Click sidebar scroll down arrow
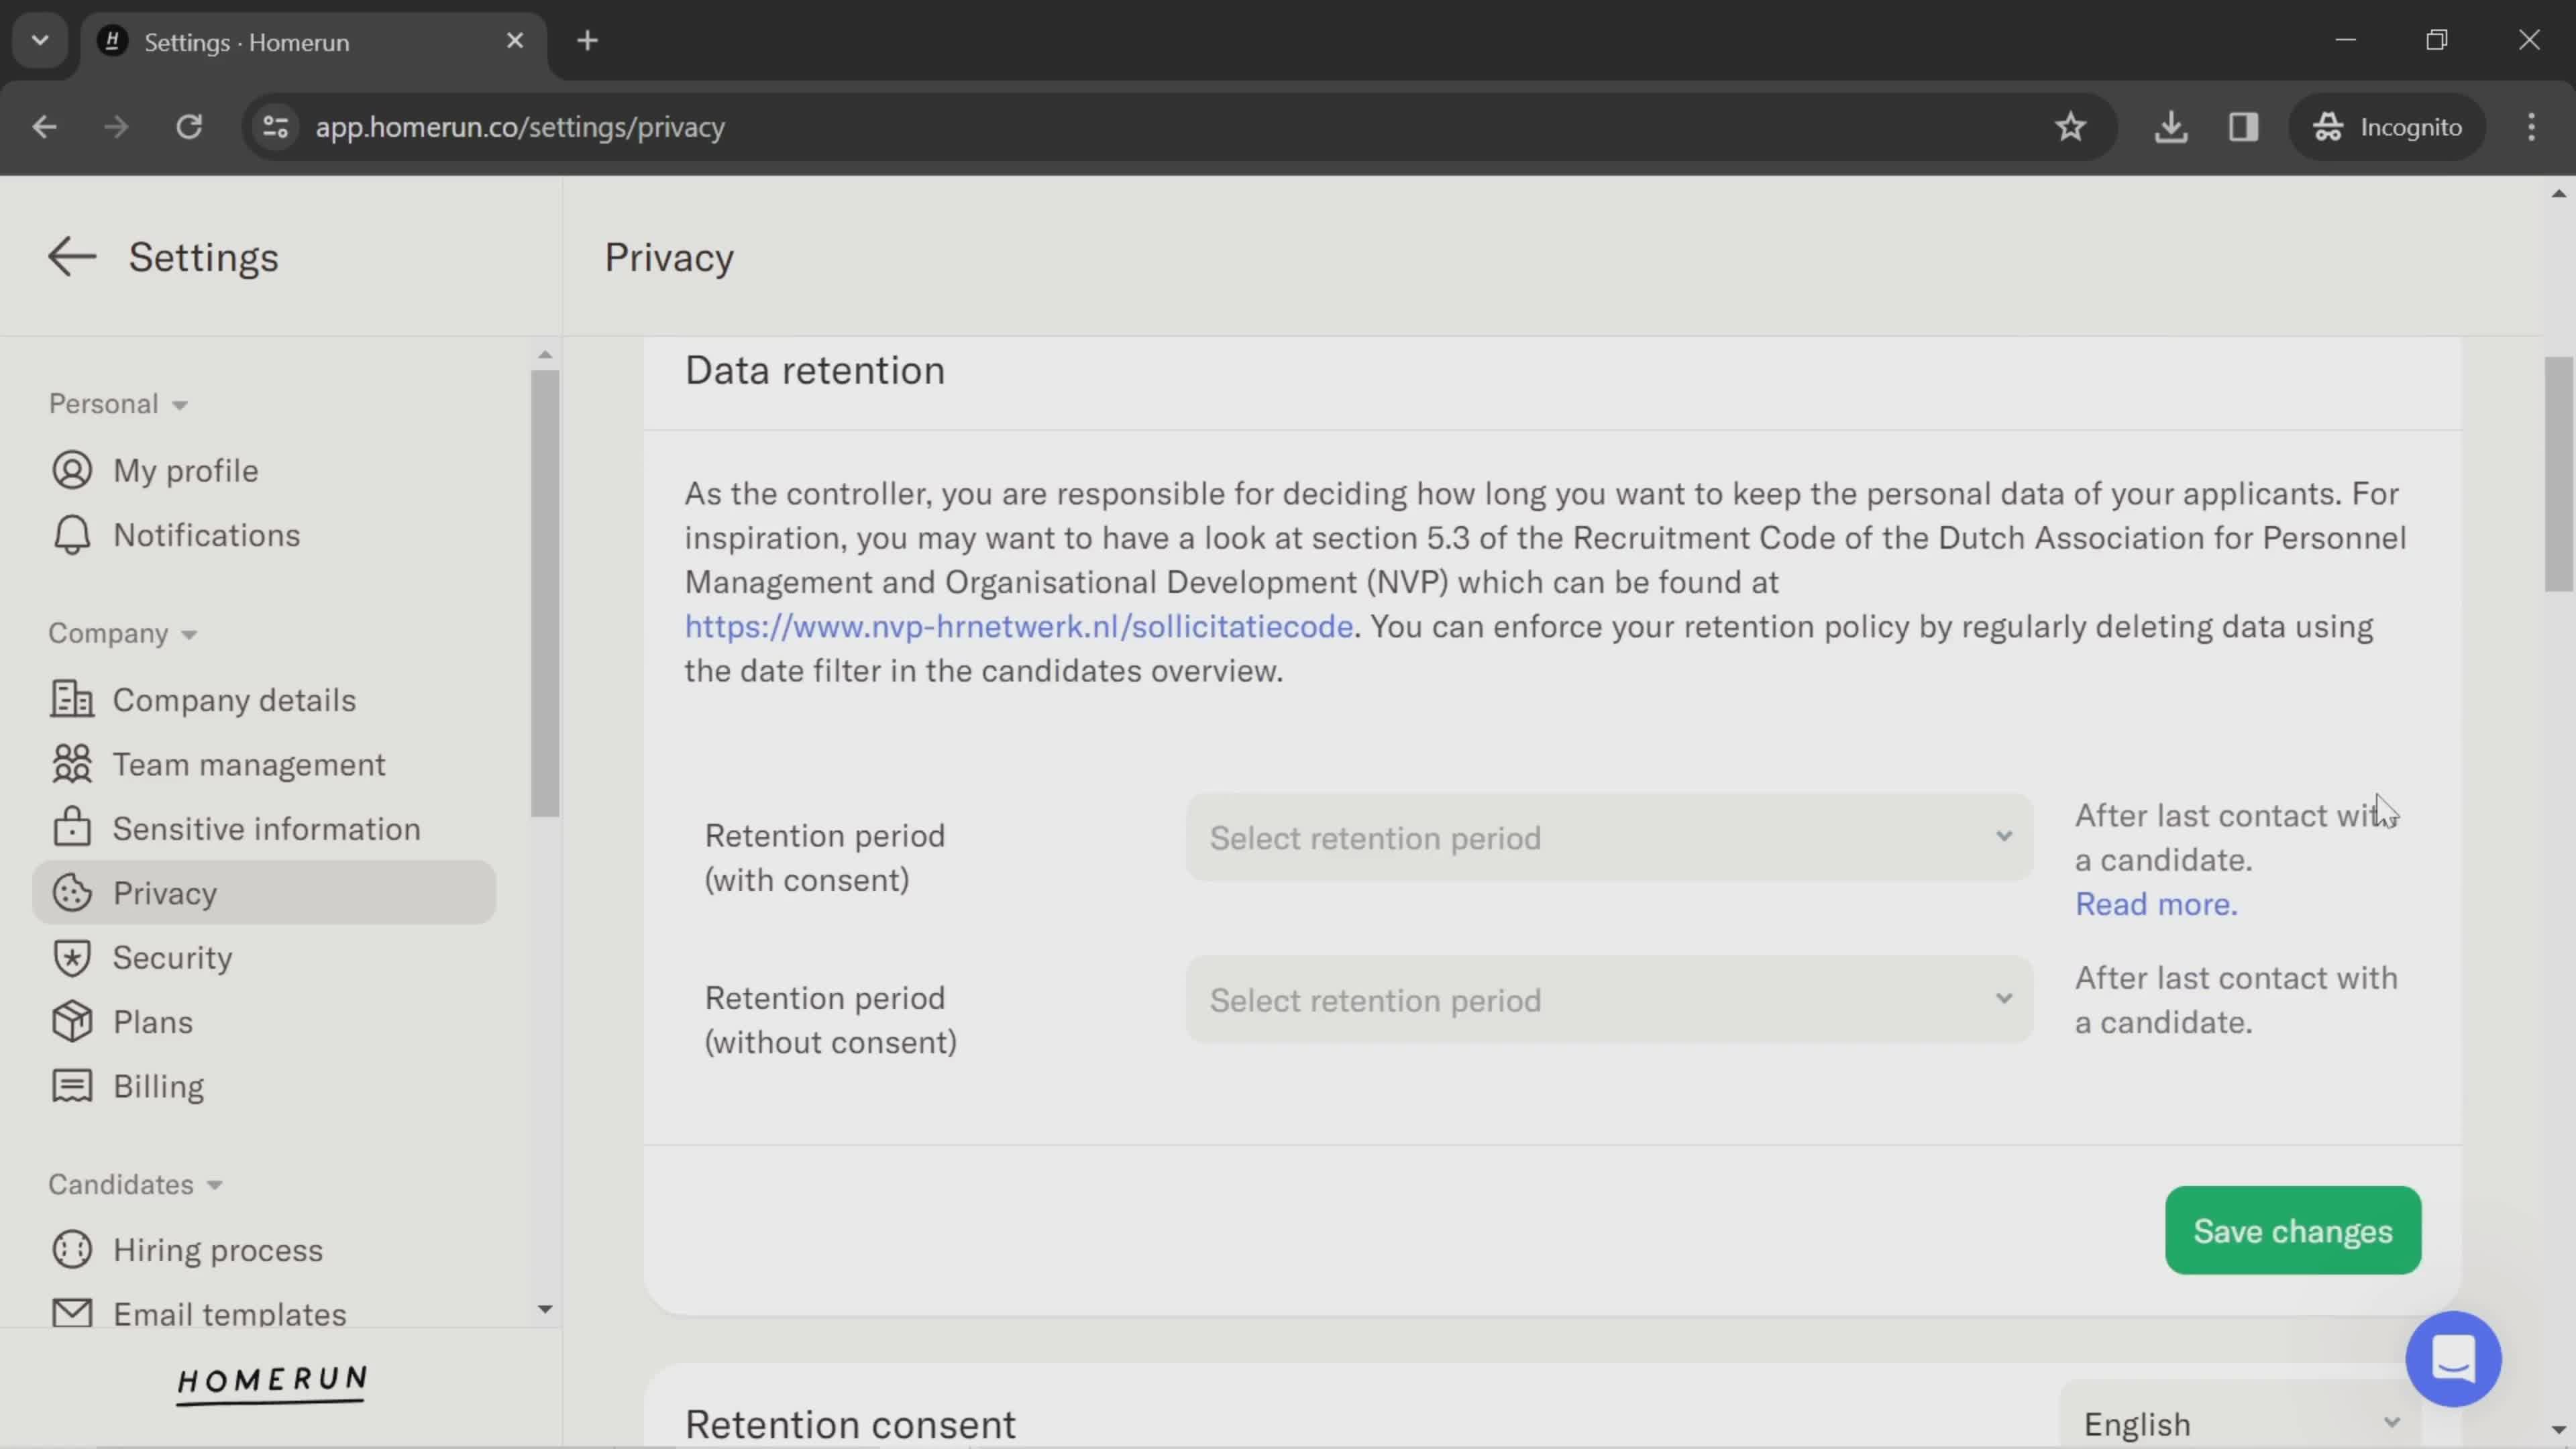Screen dimensions: 2576x1449 pos(544,1309)
